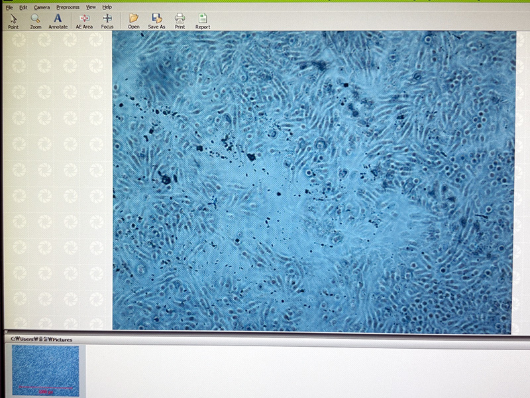Open the Edit menu
The image size is (530, 398).
click(23, 7)
